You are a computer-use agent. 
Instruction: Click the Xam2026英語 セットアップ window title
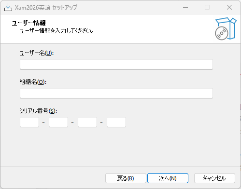46,8
